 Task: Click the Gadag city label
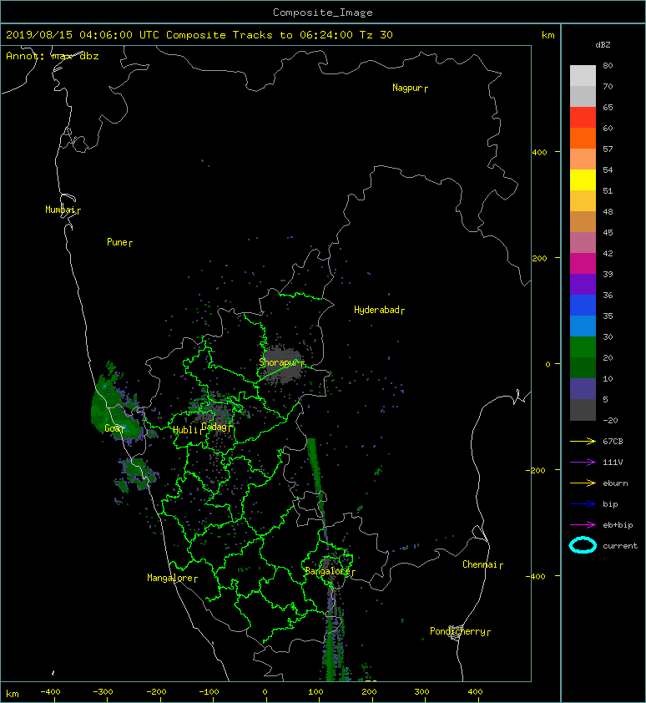tap(214, 427)
